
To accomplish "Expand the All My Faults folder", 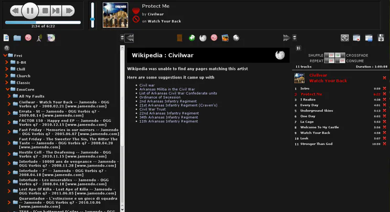I will click(9, 96).
